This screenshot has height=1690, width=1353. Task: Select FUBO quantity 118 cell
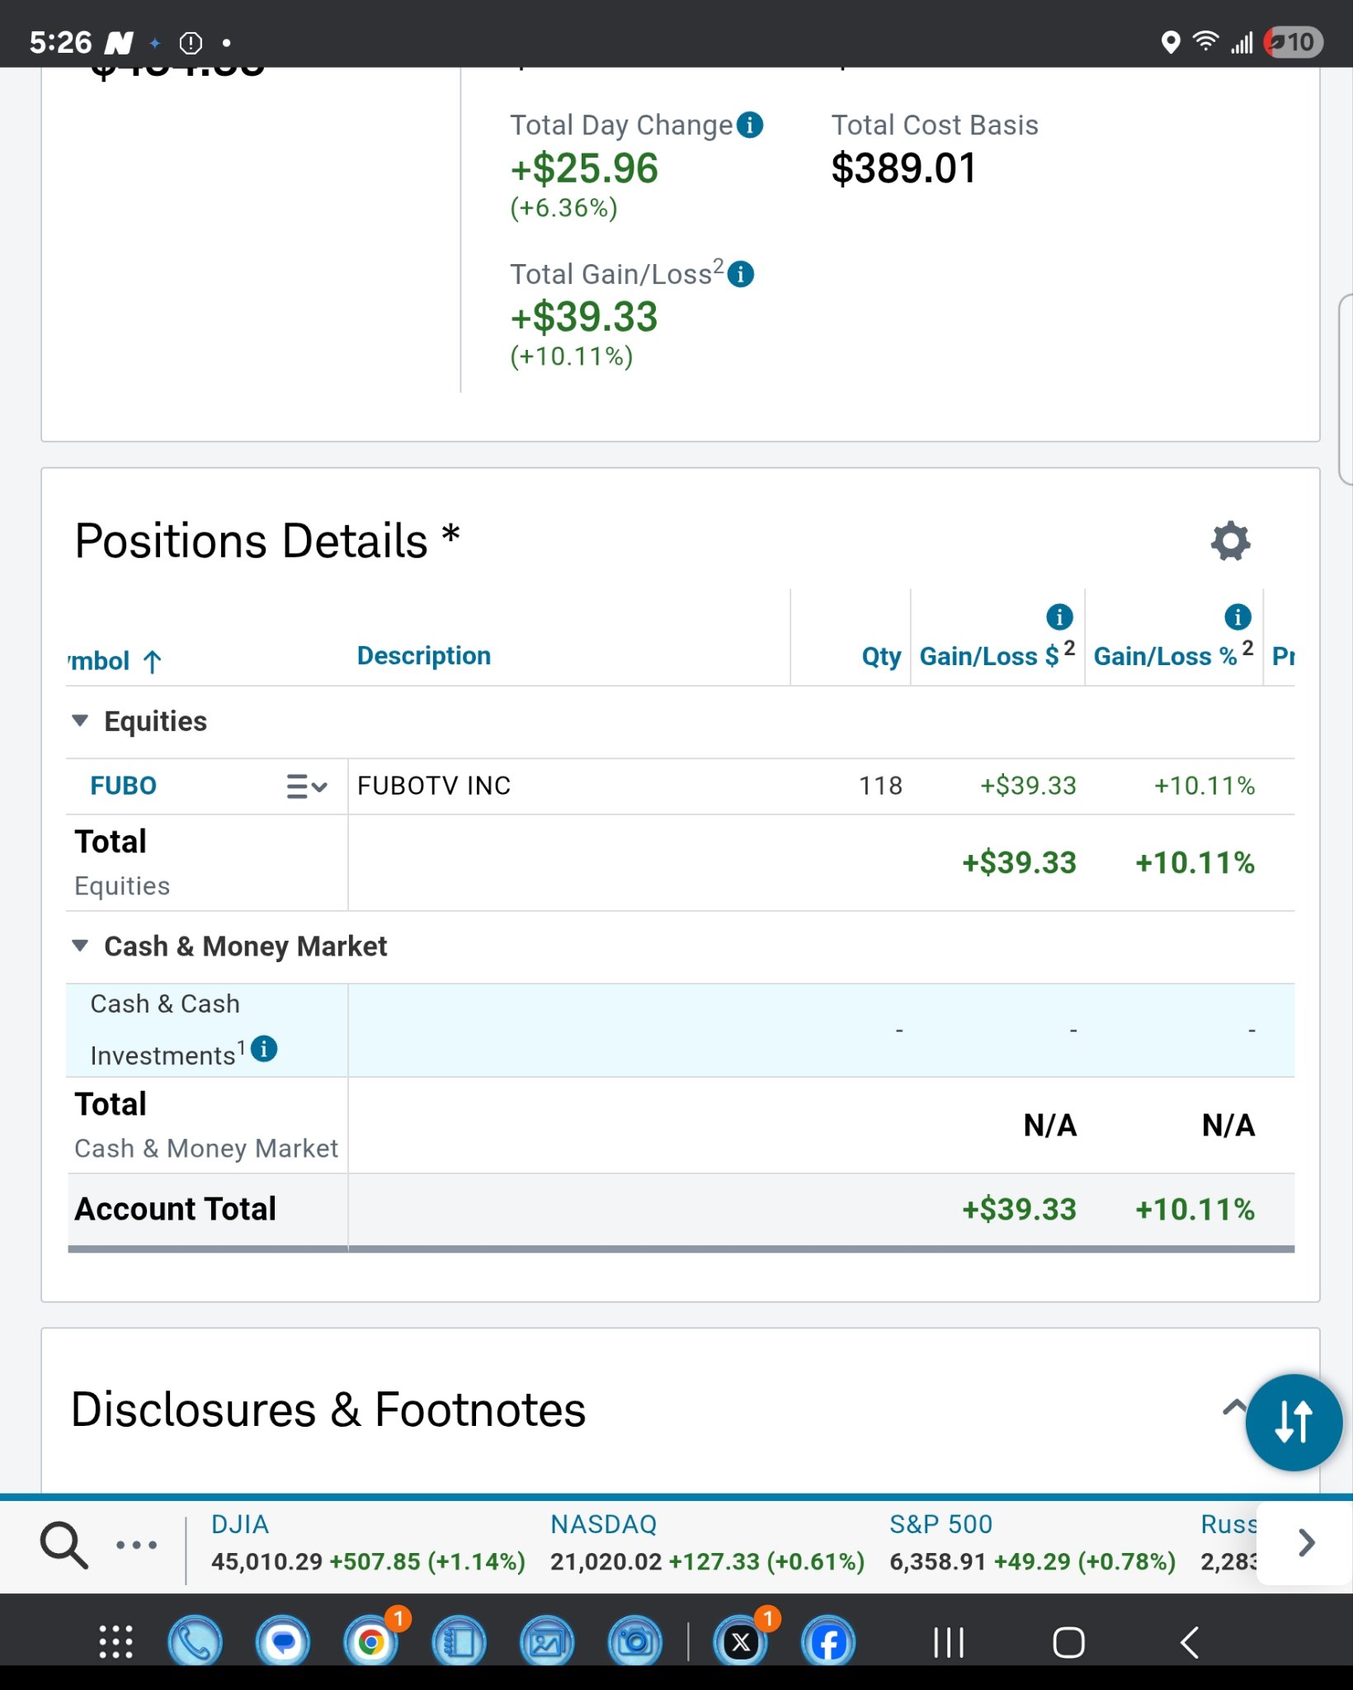880,786
